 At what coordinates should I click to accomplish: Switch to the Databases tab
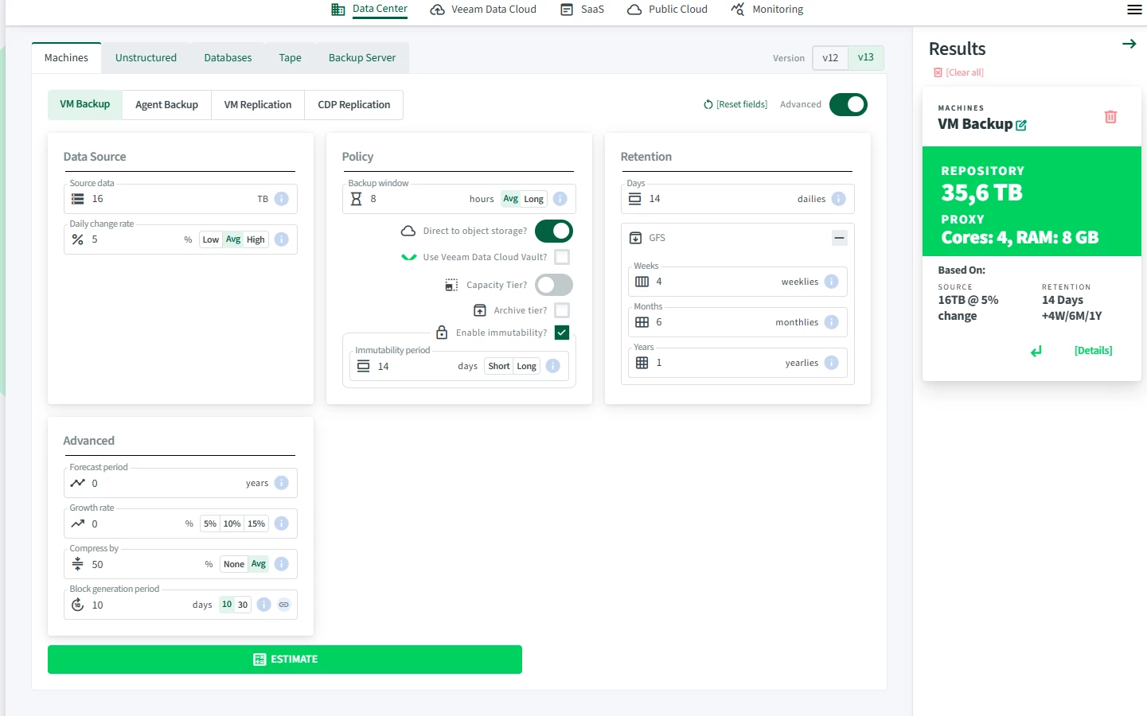pyautogui.click(x=228, y=58)
